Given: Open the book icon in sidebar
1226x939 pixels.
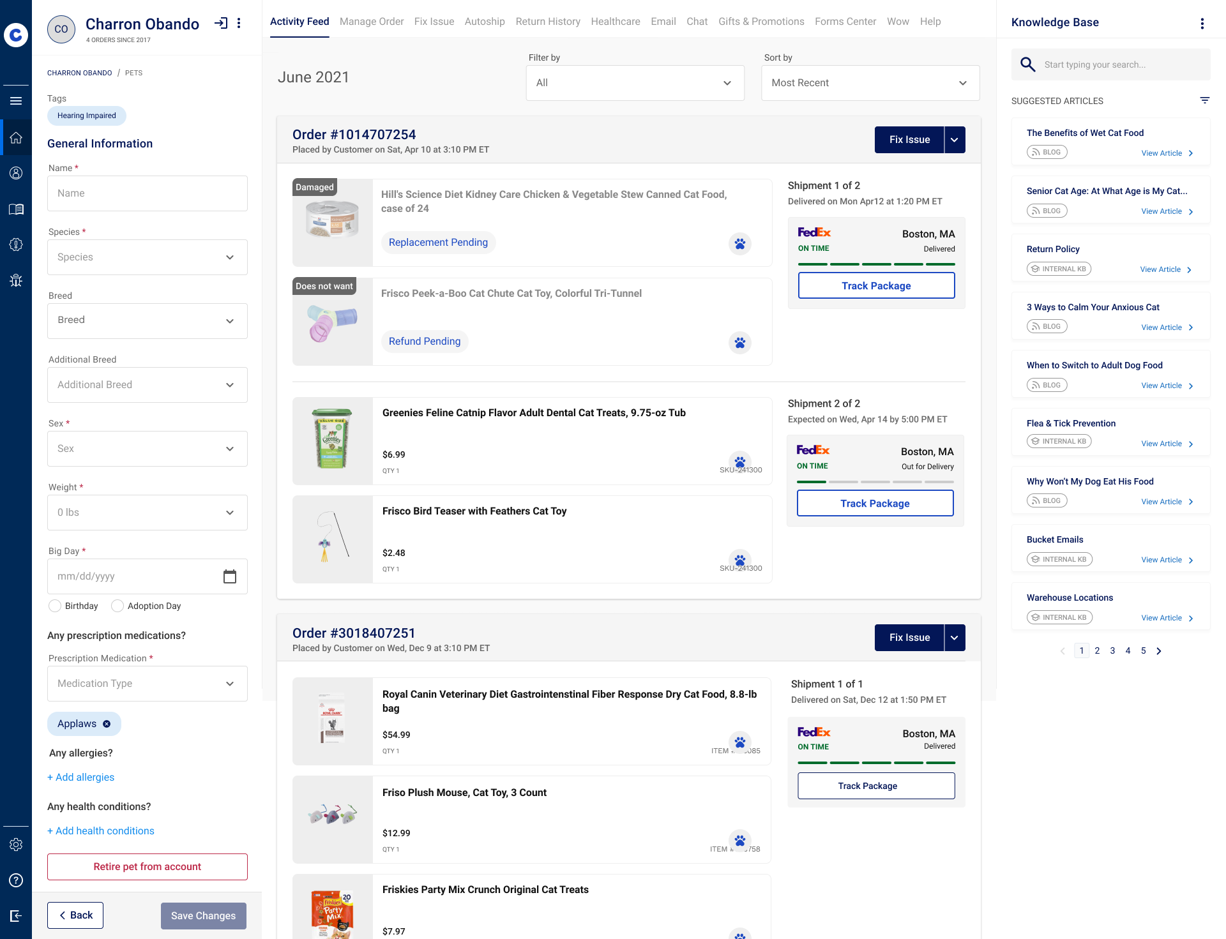Looking at the screenshot, I should 16,209.
